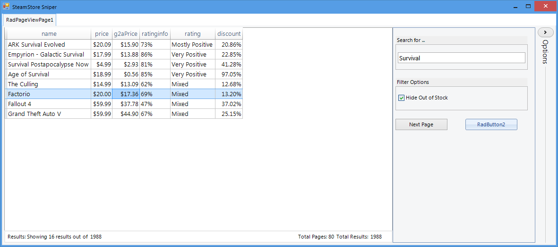Screen dimensions: 558x247
Task: Select the Survival Postapocalypse Now name cell
Action: [x=49, y=64]
